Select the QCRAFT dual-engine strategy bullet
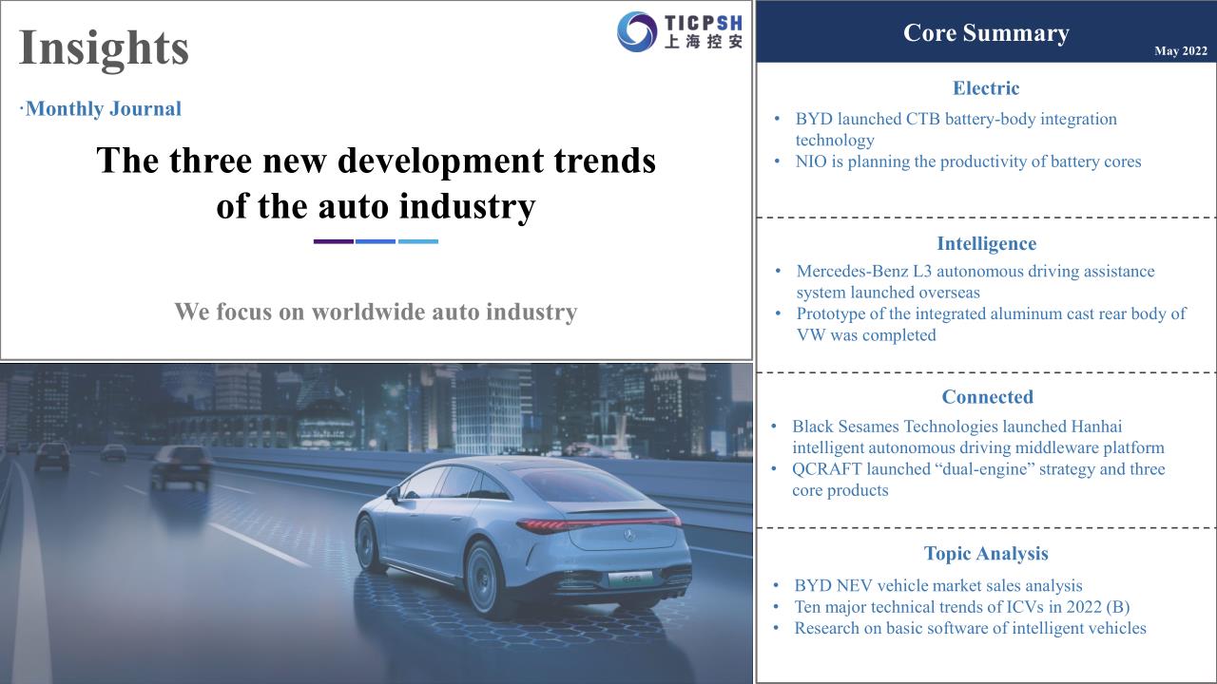1217x684 pixels. [977, 480]
